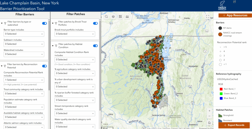Viewport: 252px width, 129px height.
Task: Open Brook trout portfolio includes dropdown
Action: (x=74, y=34)
